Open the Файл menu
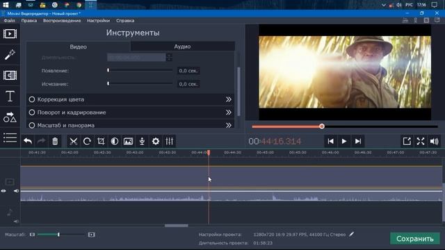The height and width of the screenshot is (250, 445). click(9, 21)
